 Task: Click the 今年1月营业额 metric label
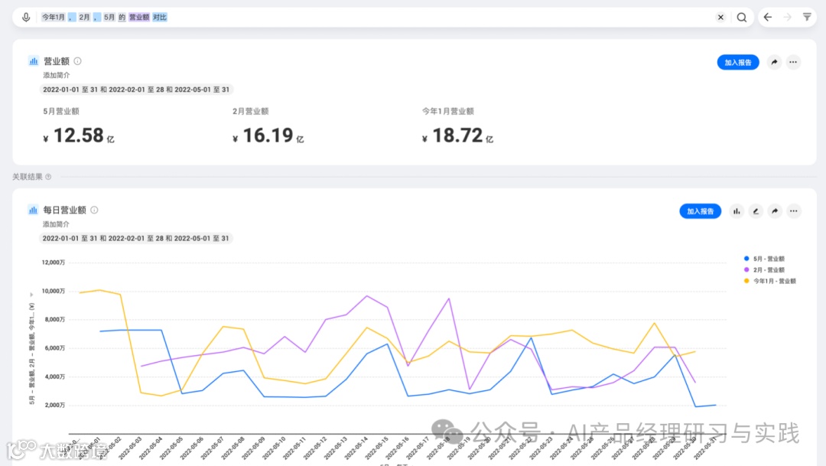pos(447,111)
